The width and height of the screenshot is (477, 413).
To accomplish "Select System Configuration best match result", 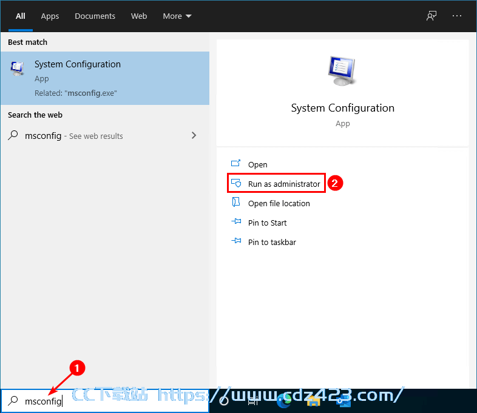I will pos(105,78).
